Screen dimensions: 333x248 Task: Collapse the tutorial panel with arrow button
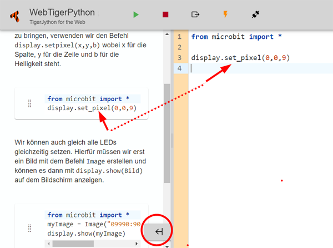[x=158, y=231]
